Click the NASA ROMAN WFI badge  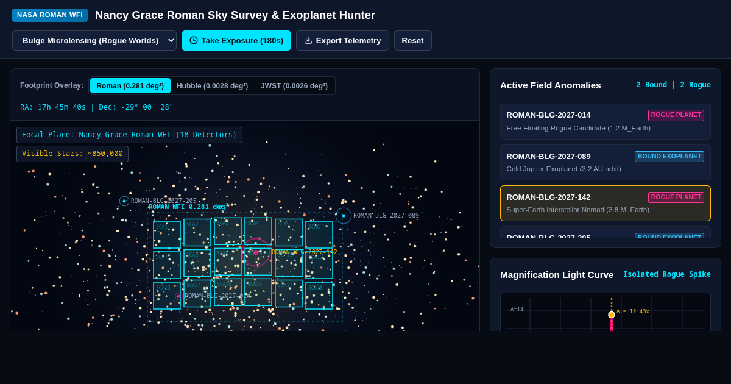(x=50, y=15)
